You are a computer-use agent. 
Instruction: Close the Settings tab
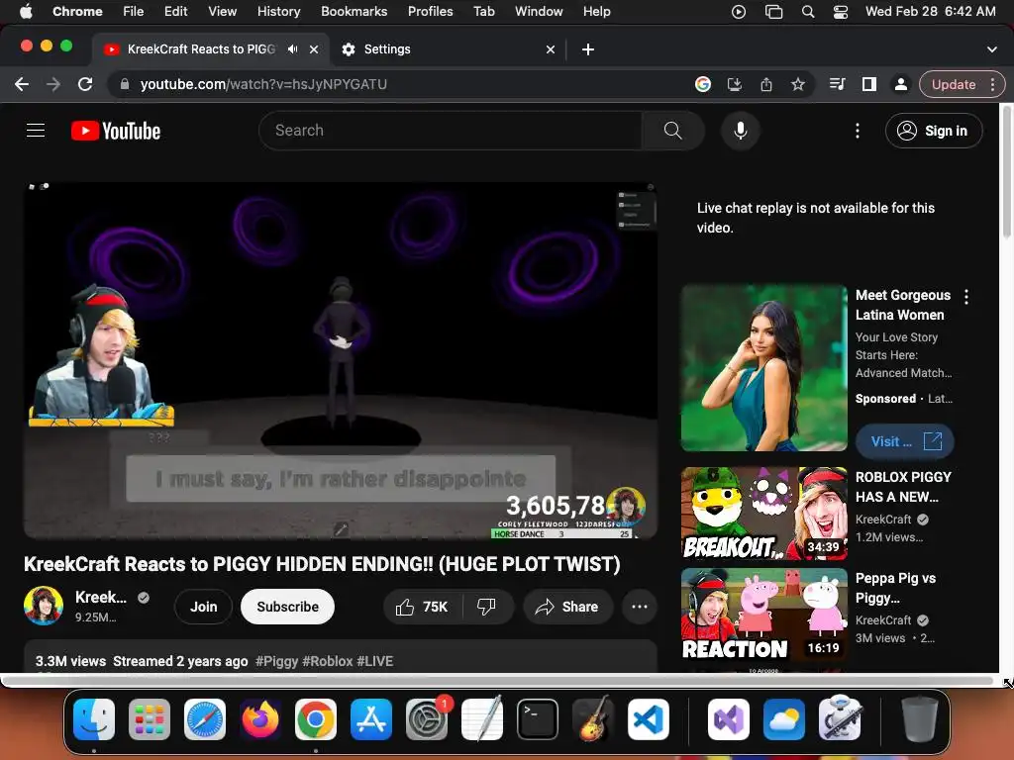551,49
